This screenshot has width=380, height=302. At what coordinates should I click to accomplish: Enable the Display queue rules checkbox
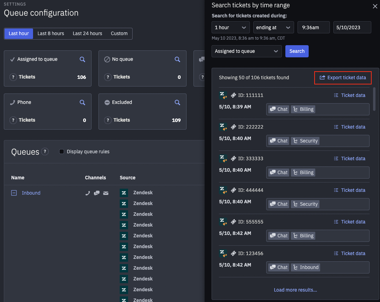pos(62,152)
